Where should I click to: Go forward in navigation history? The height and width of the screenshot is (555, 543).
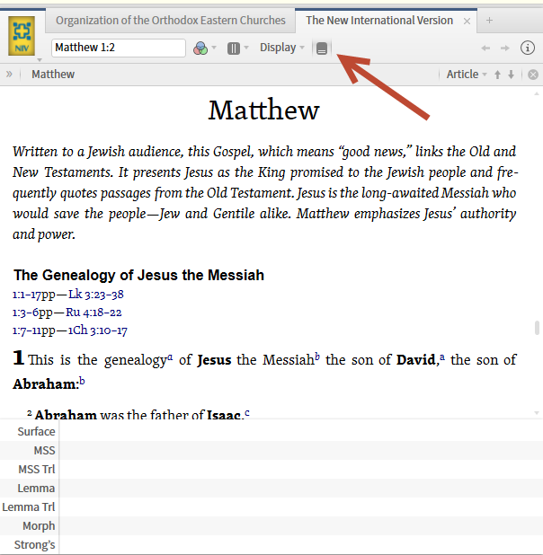pos(504,48)
